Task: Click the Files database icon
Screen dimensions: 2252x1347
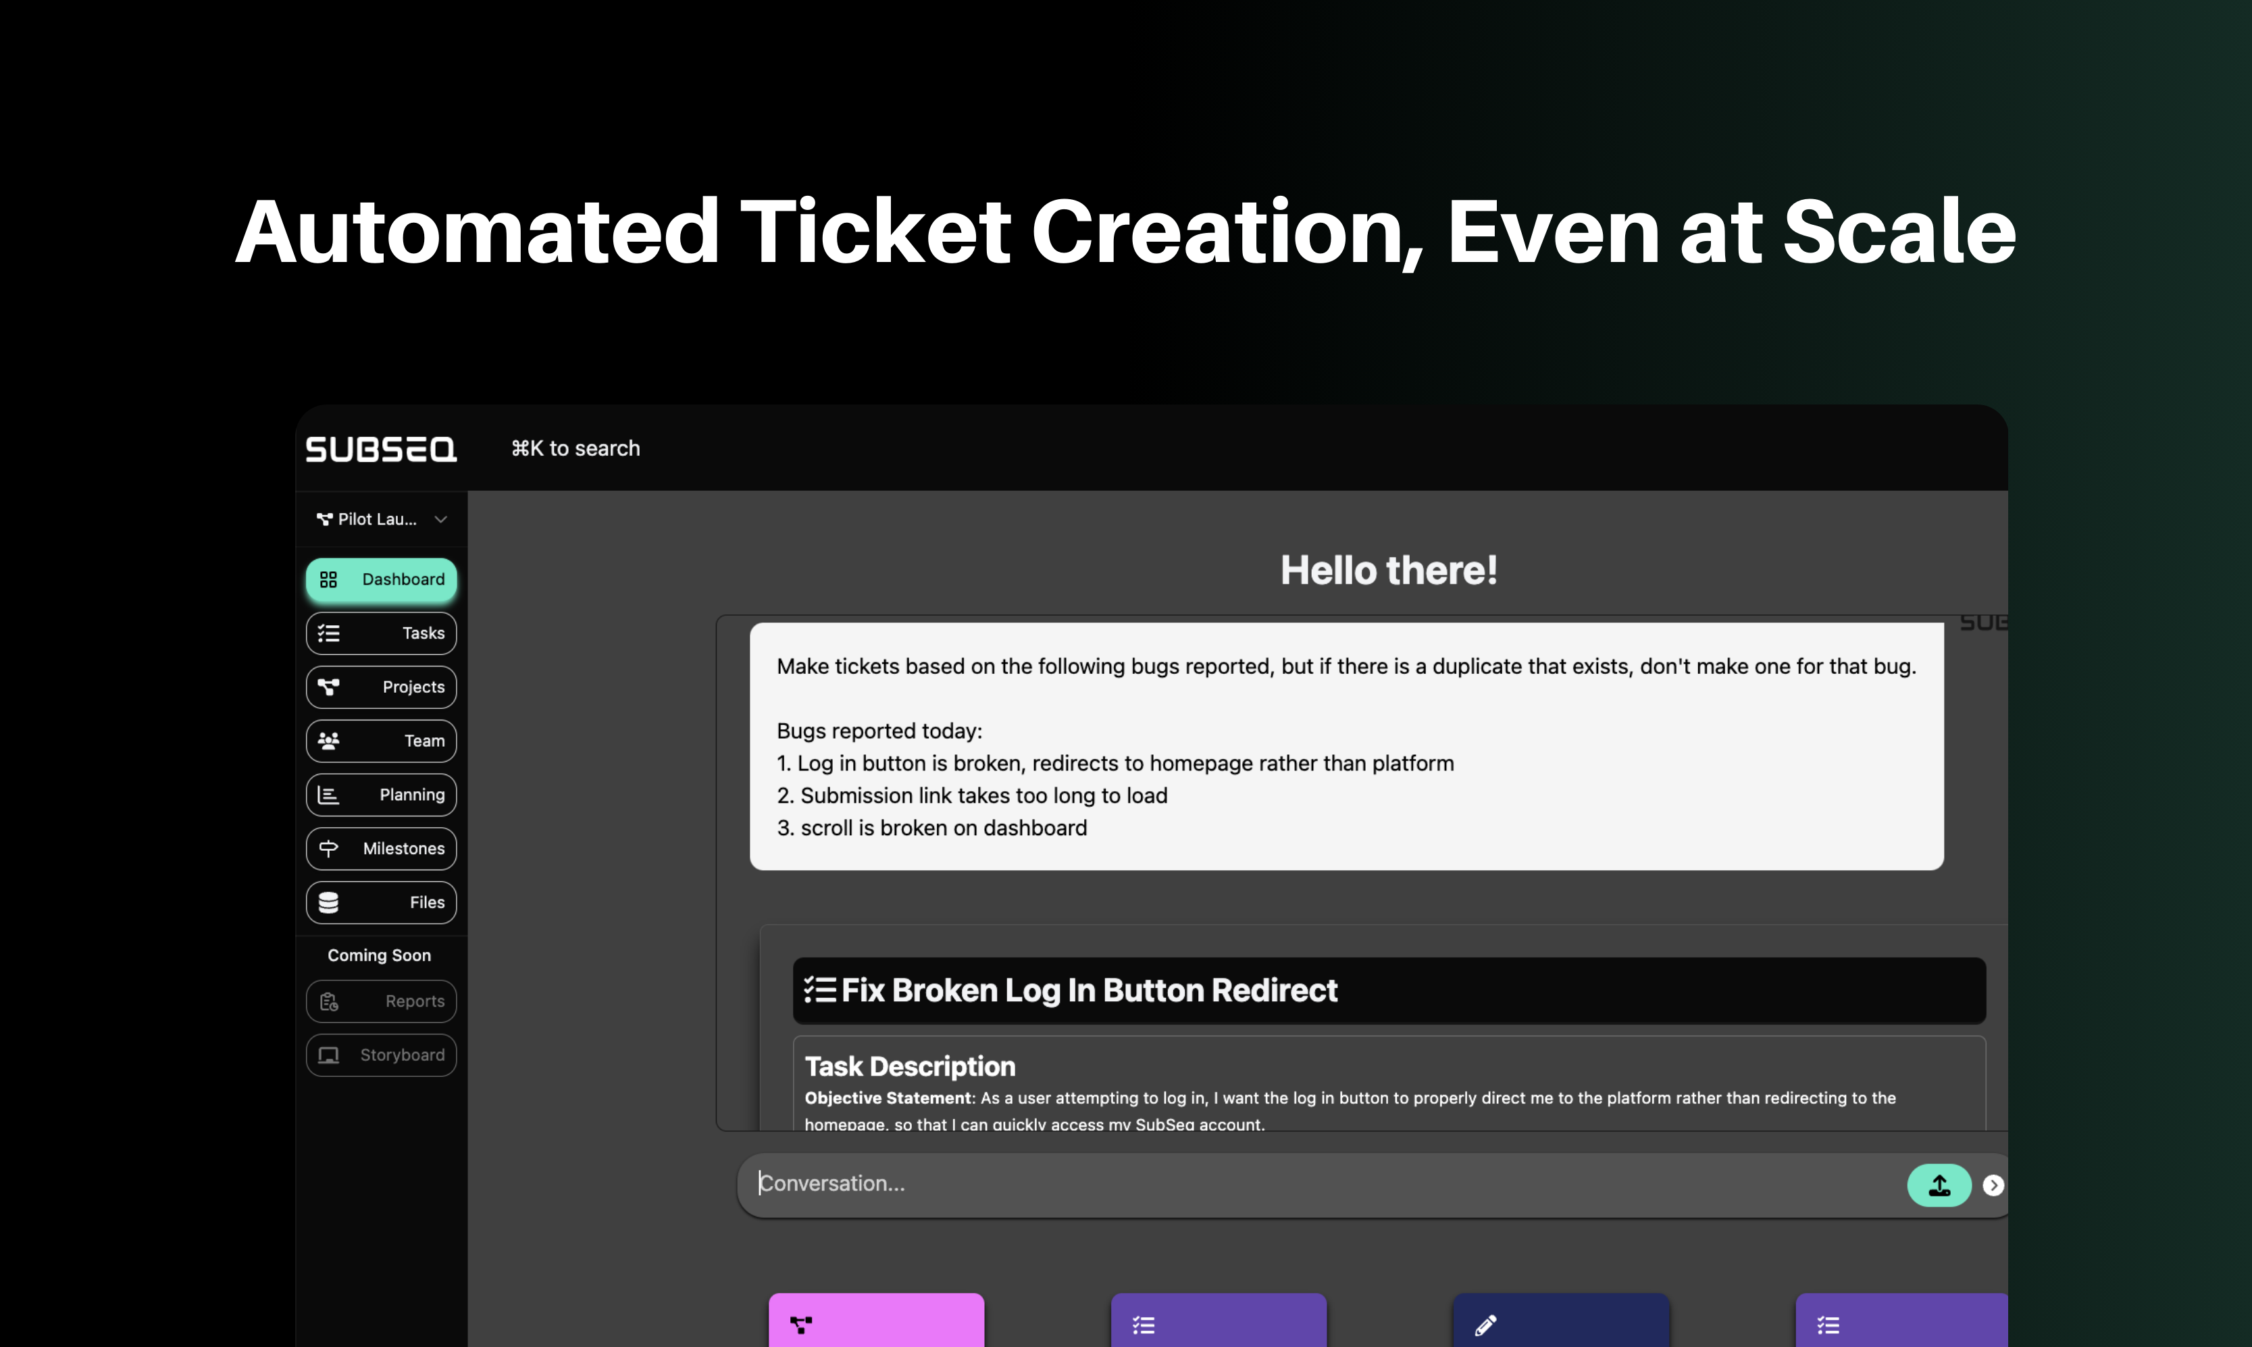Action: tap(329, 902)
